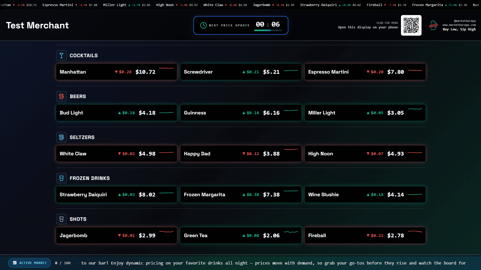Screen dimensions: 481x270
Task: Click the Shots glass category icon
Action: tap(61, 219)
